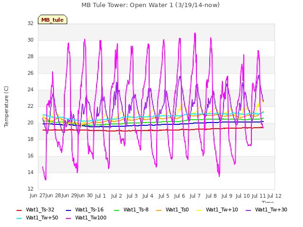Click the 20 y-axis tick label

point(30,123)
